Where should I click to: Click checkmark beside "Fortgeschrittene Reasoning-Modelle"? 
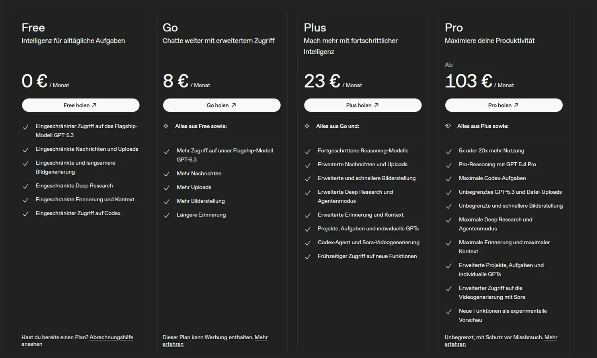click(308, 152)
